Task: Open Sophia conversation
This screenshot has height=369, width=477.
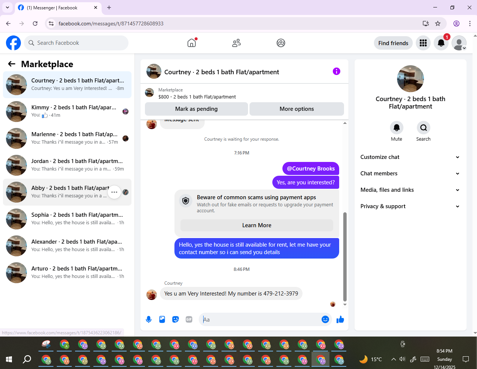Action: 67,219
